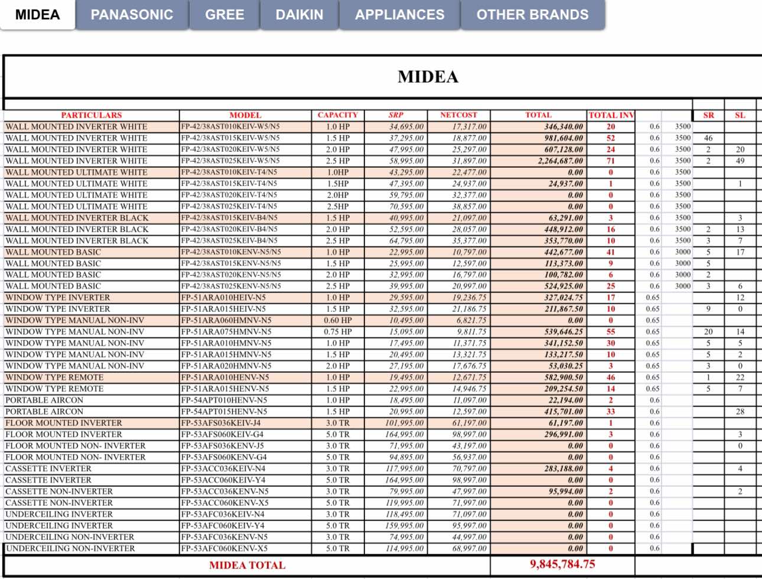
Task: Click capacity cell 0.75 HP
Action: coord(338,331)
